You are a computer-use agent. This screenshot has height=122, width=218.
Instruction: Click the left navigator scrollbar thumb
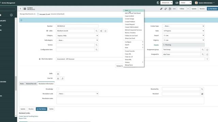pyautogui.click(x=16, y=83)
